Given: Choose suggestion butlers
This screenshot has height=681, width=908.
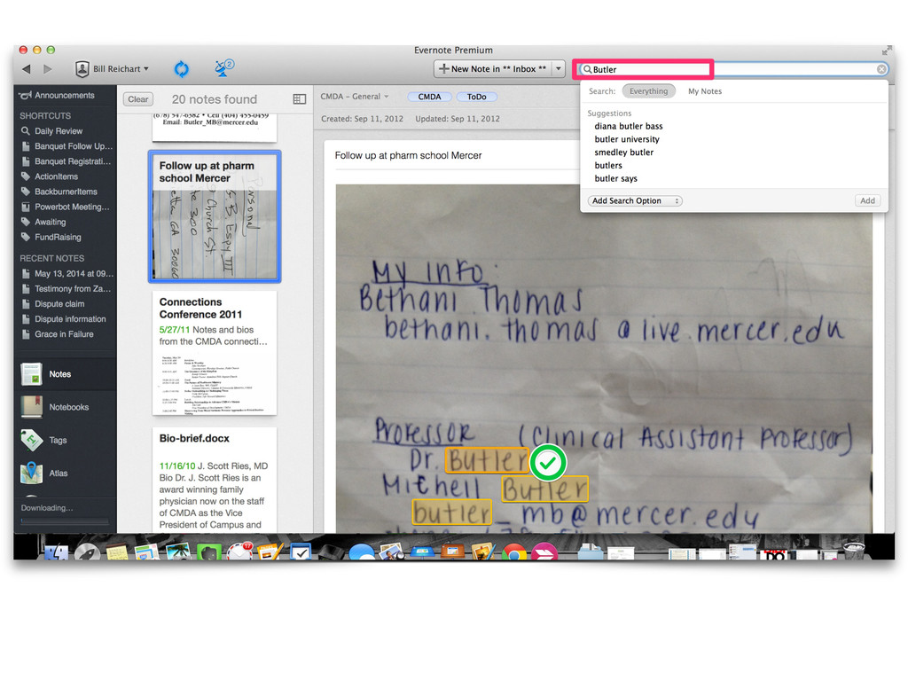Looking at the screenshot, I should (608, 166).
